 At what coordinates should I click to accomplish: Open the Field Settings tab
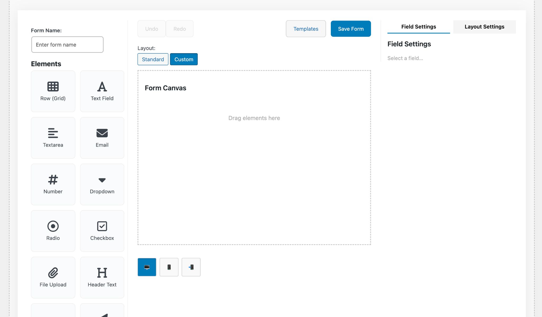418,27
